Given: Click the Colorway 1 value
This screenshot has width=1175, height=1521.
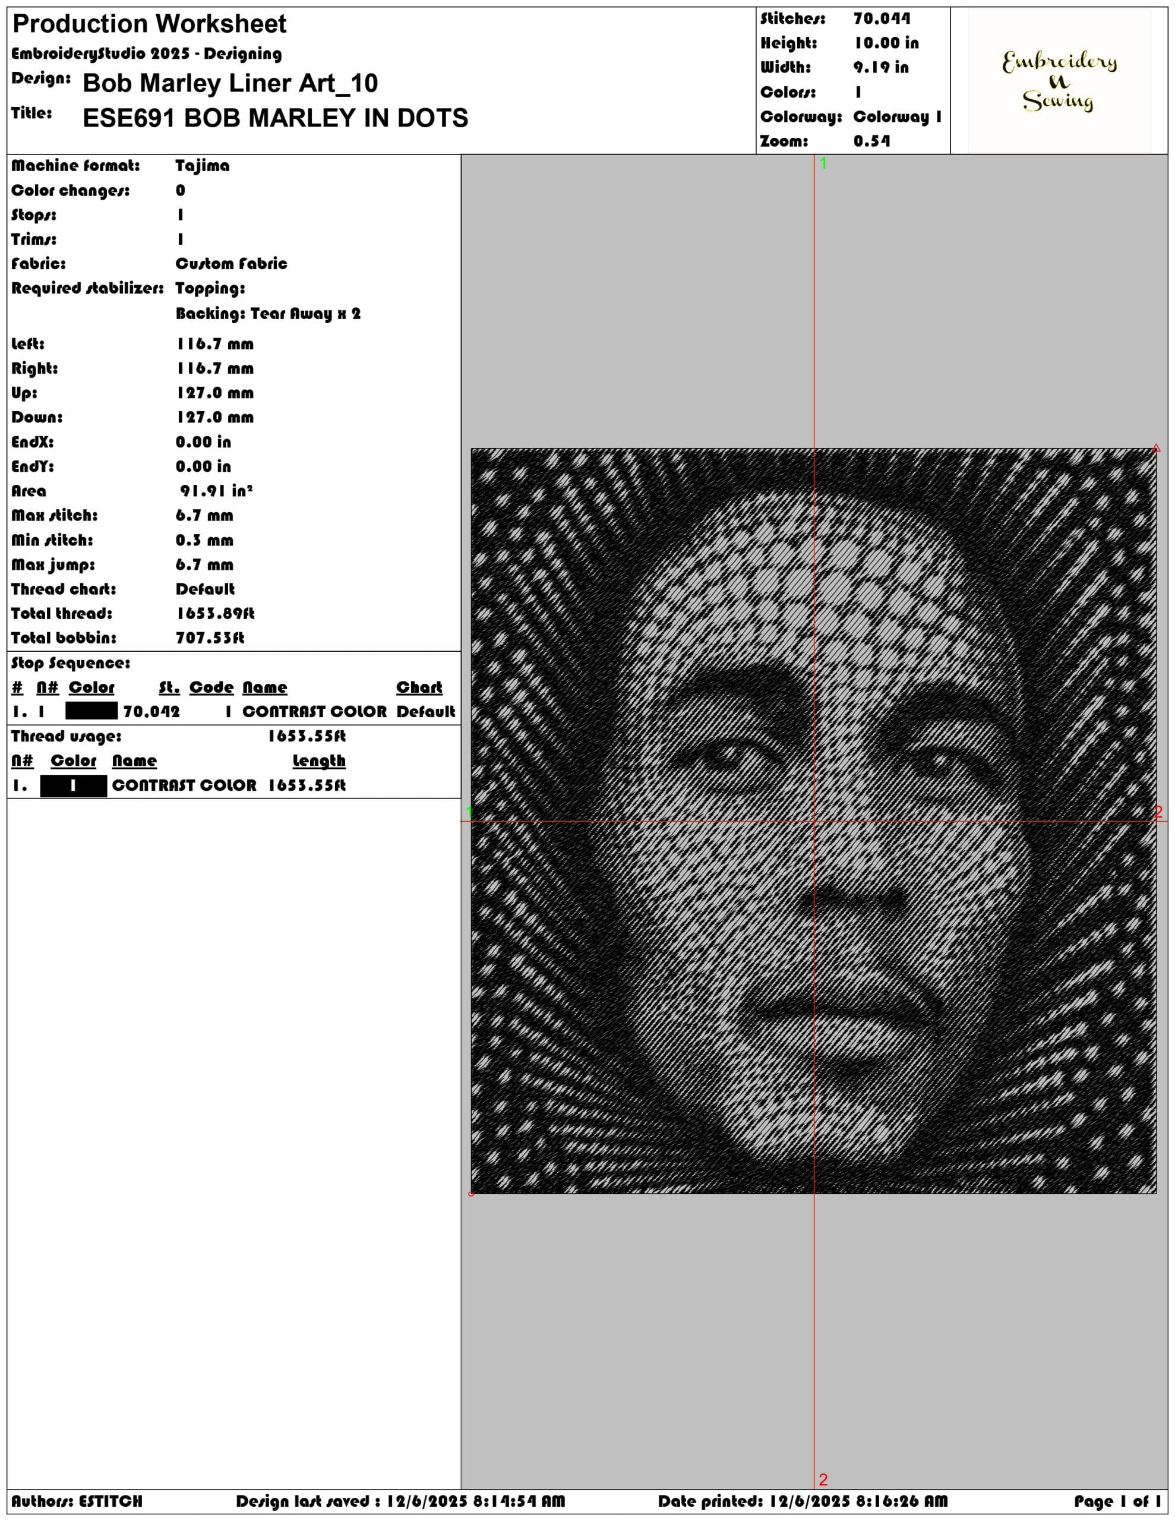Looking at the screenshot, I should (897, 117).
